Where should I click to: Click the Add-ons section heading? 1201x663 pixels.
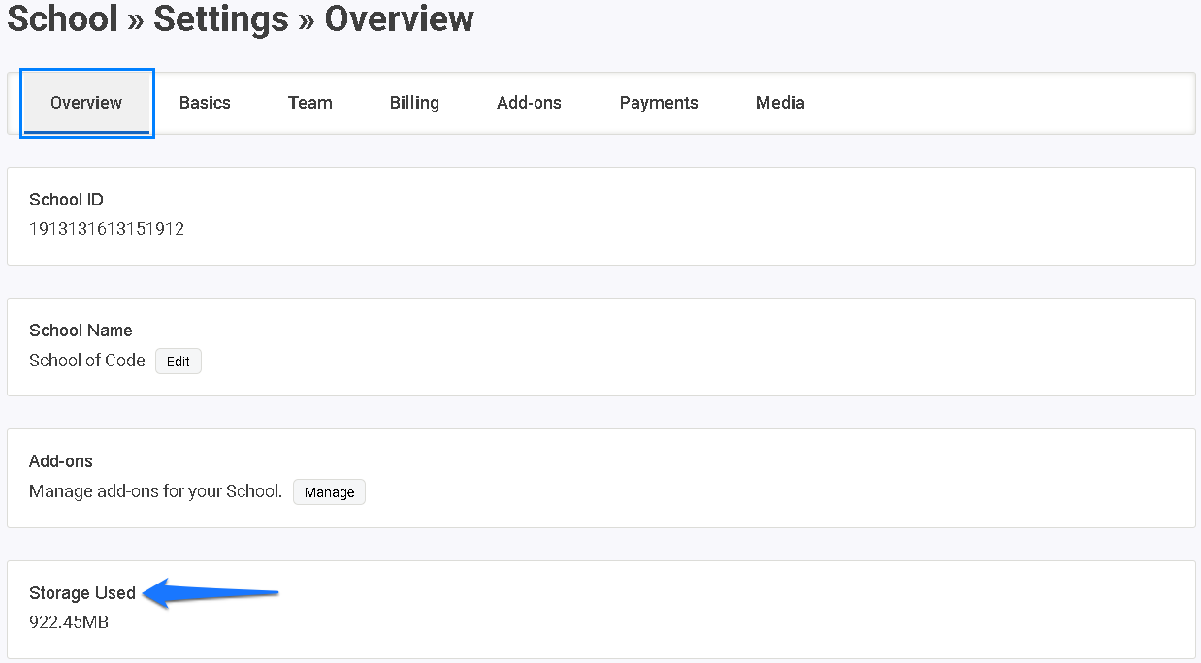(x=61, y=461)
